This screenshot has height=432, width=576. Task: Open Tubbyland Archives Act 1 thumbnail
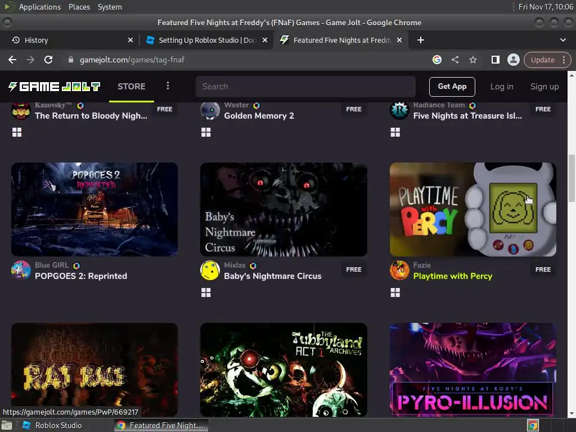point(283,370)
